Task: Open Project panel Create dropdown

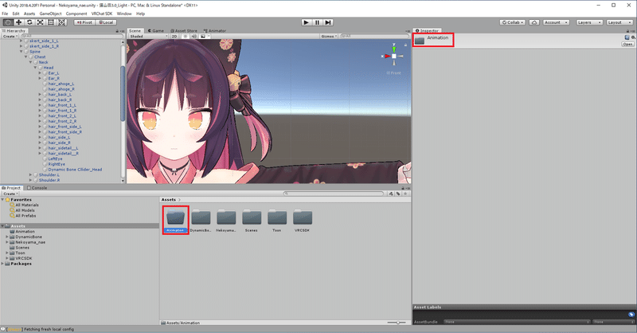Action: coord(10,194)
